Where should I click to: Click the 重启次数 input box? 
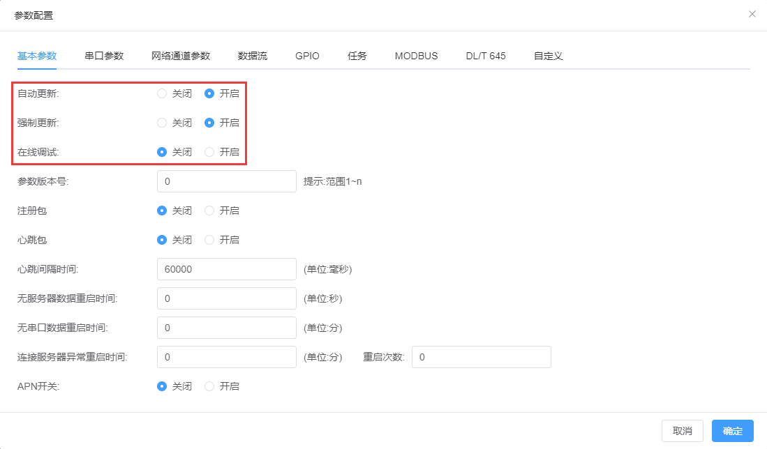[x=481, y=357]
